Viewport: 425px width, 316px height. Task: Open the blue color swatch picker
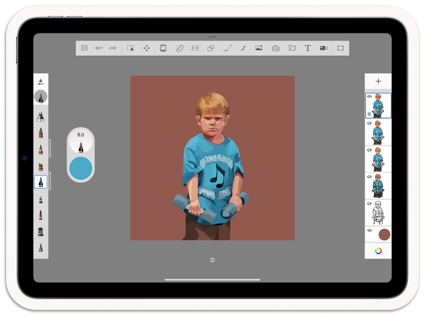(80, 168)
